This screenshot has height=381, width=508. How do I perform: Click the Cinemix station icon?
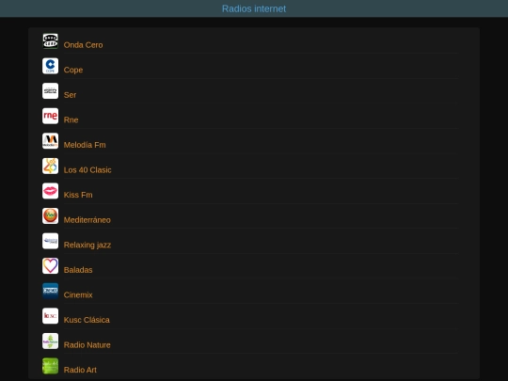tap(50, 291)
